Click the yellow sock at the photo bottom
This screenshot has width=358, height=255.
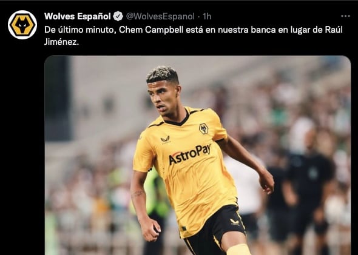point(238,250)
